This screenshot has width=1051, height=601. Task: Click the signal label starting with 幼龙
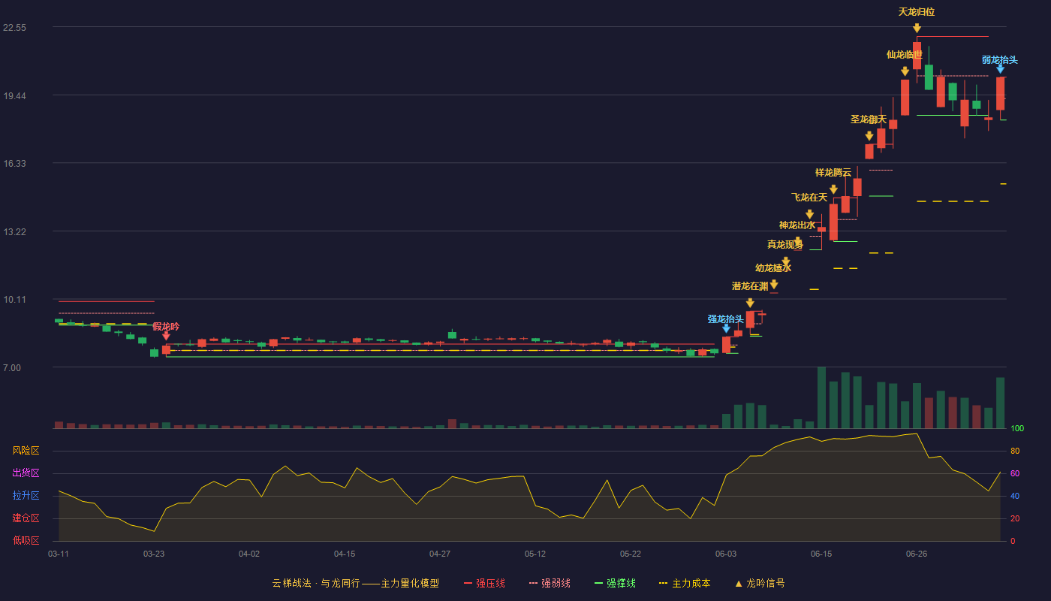coord(773,267)
